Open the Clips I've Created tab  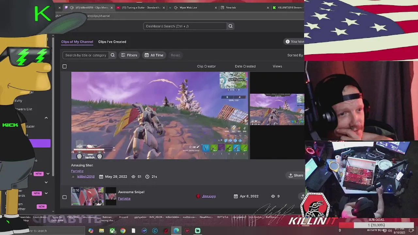pos(112,42)
